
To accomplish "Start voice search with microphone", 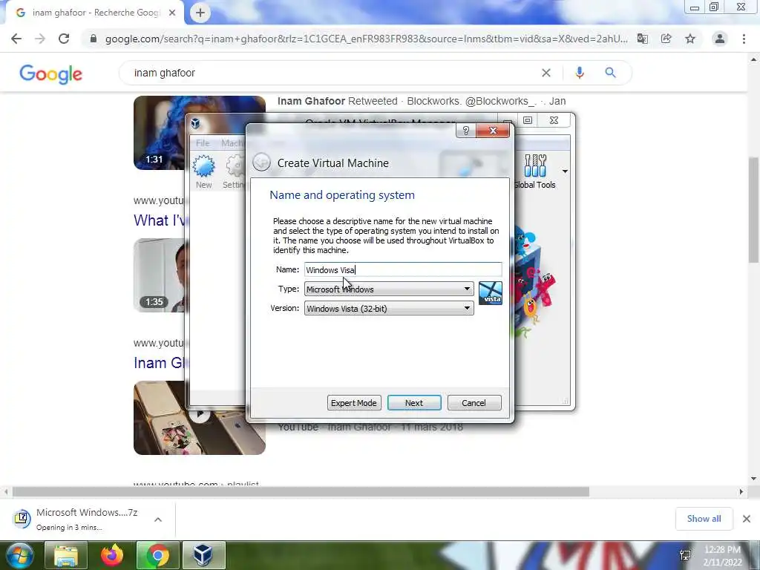I will point(579,73).
